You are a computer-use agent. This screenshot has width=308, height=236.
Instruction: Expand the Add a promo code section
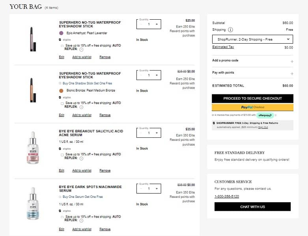(292, 61)
